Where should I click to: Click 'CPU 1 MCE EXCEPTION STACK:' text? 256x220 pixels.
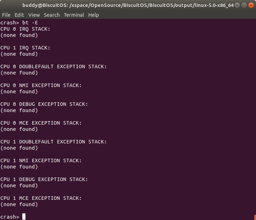click(x=41, y=198)
